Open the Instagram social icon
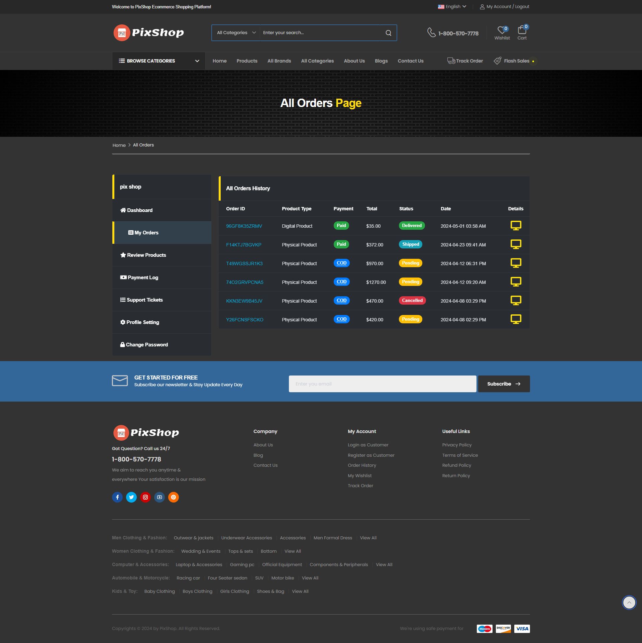 point(145,497)
